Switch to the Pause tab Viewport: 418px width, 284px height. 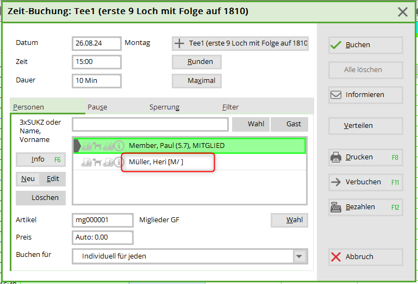(97, 107)
